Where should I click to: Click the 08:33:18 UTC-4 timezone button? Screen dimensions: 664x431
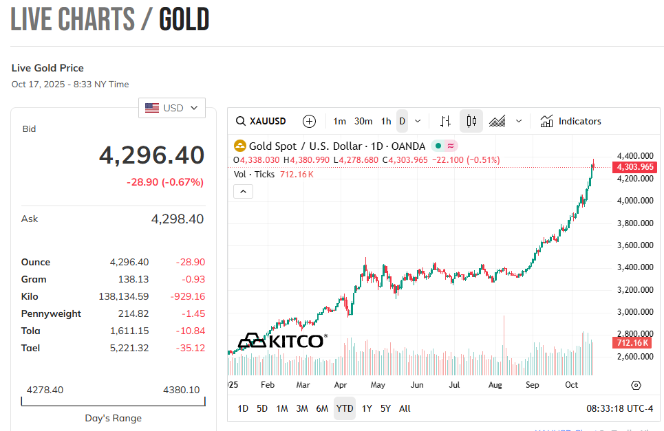click(618, 408)
